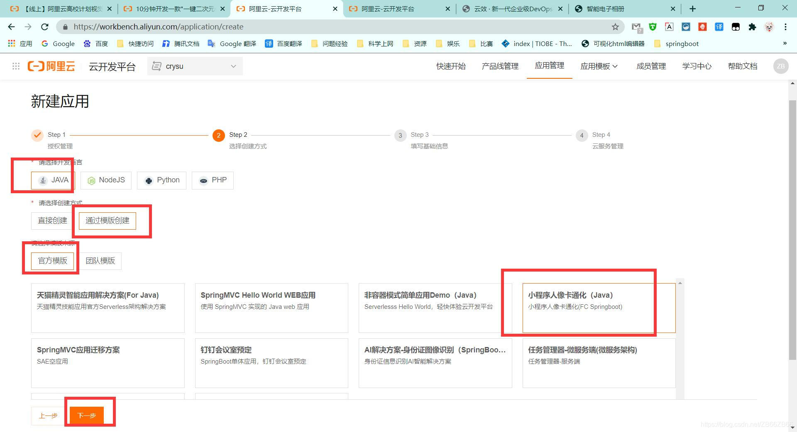The height and width of the screenshot is (432, 797).
Task: Reload the page with refresh icon
Action: click(45, 27)
